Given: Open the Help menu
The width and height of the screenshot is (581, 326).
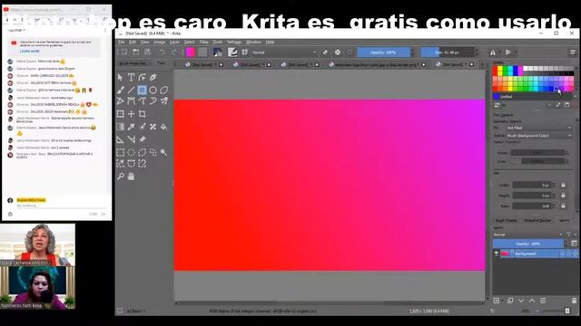Looking at the screenshot, I should (271, 43).
